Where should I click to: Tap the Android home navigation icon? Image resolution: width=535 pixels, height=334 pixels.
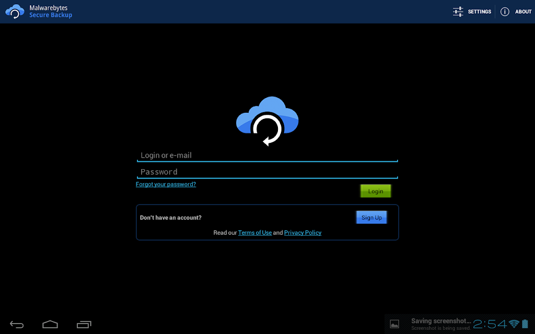point(50,324)
